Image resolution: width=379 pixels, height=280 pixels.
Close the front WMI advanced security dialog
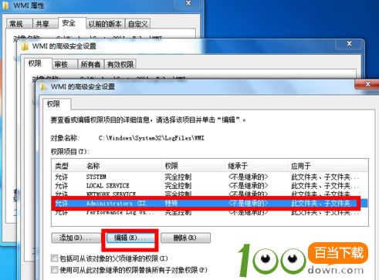pyautogui.click(x=367, y=84)
